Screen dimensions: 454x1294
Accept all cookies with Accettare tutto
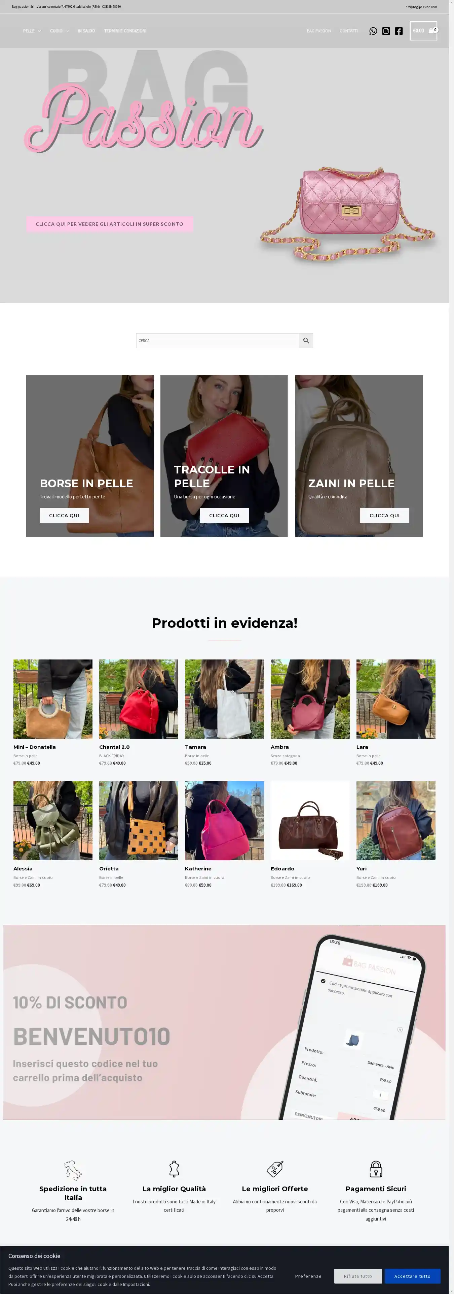[412, 1276]
